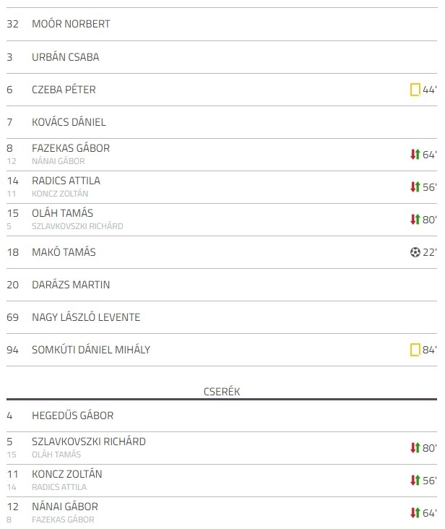
Task: Select player Urbán Csaba
Action: pos(66,57)
